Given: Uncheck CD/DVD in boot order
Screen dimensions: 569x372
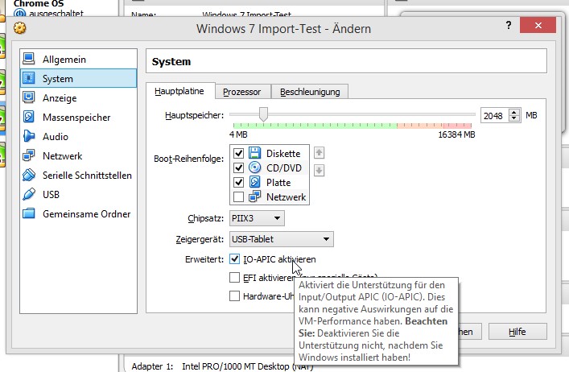Looking at the screenshot, I should coord(238,167).
